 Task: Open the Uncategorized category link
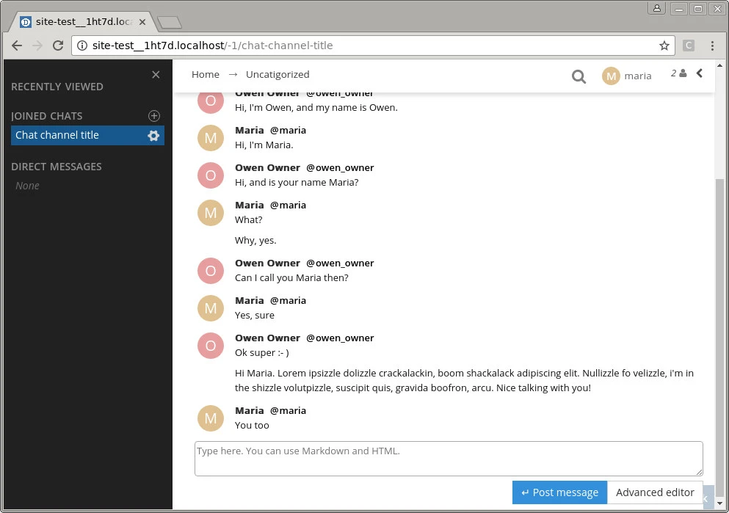[278, 74]
